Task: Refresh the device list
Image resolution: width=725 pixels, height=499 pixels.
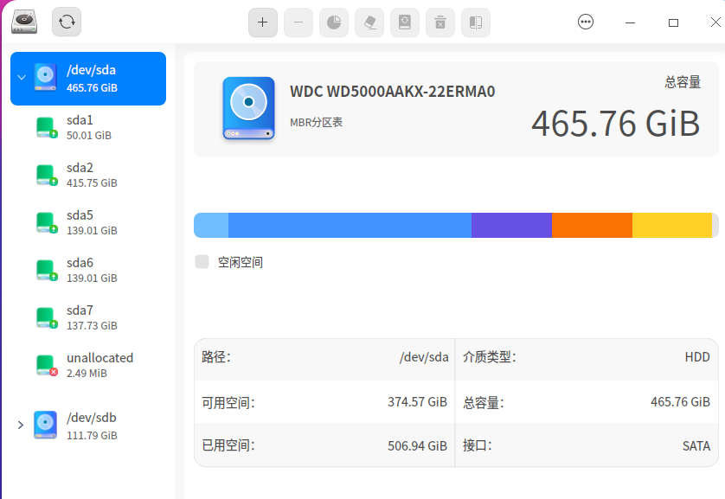Action: click(x=67, y=22)
